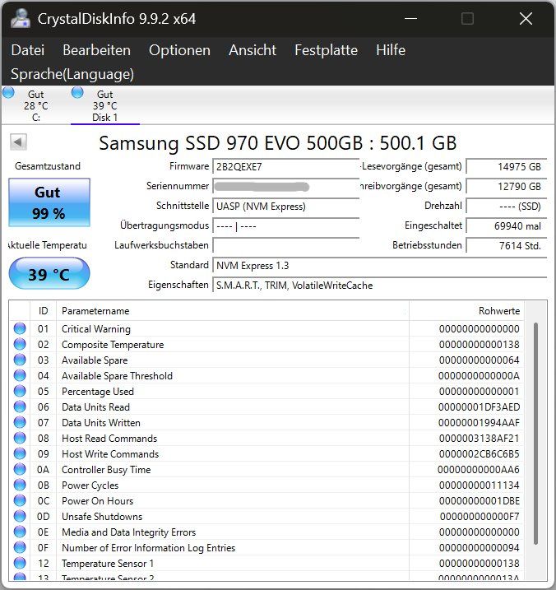The height and width of the screenshot is (590, 556).
Task: Open the Optionen menu
Action: tap(179, 50)
